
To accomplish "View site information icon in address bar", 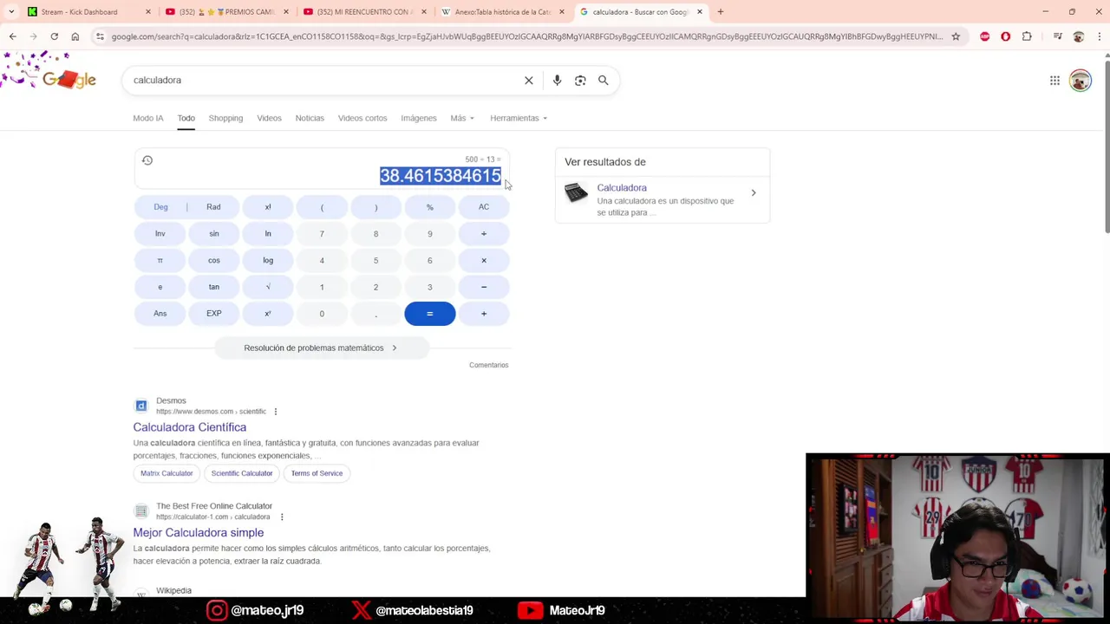I will [x=101, y=36].
